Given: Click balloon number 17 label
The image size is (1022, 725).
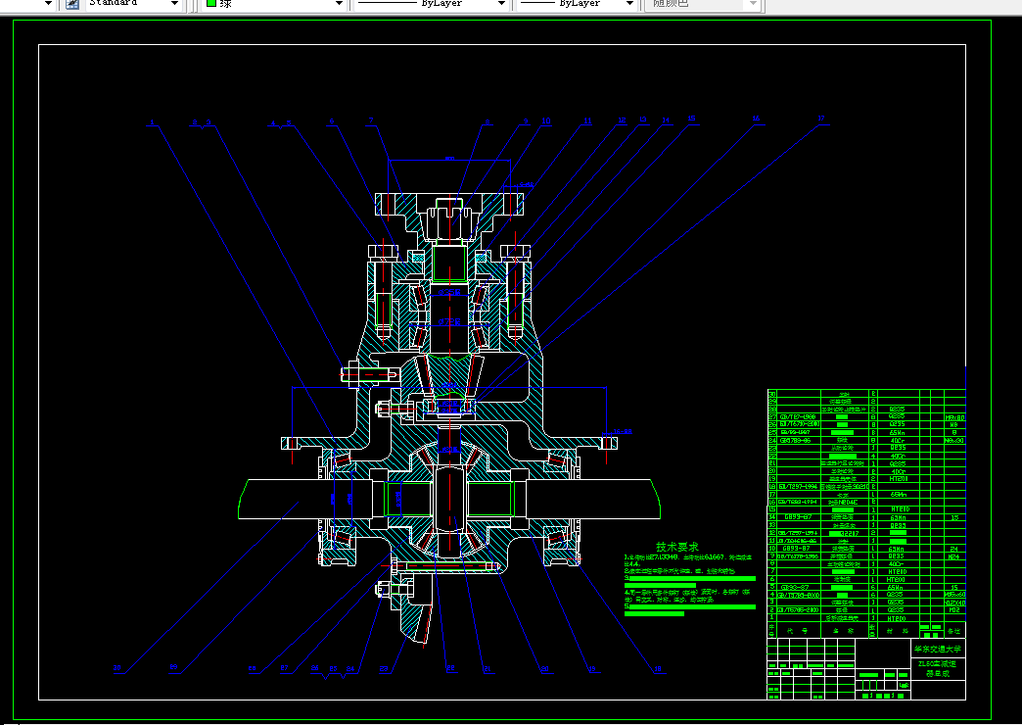Looking at the screenshot, I should [x=821, y=119].
